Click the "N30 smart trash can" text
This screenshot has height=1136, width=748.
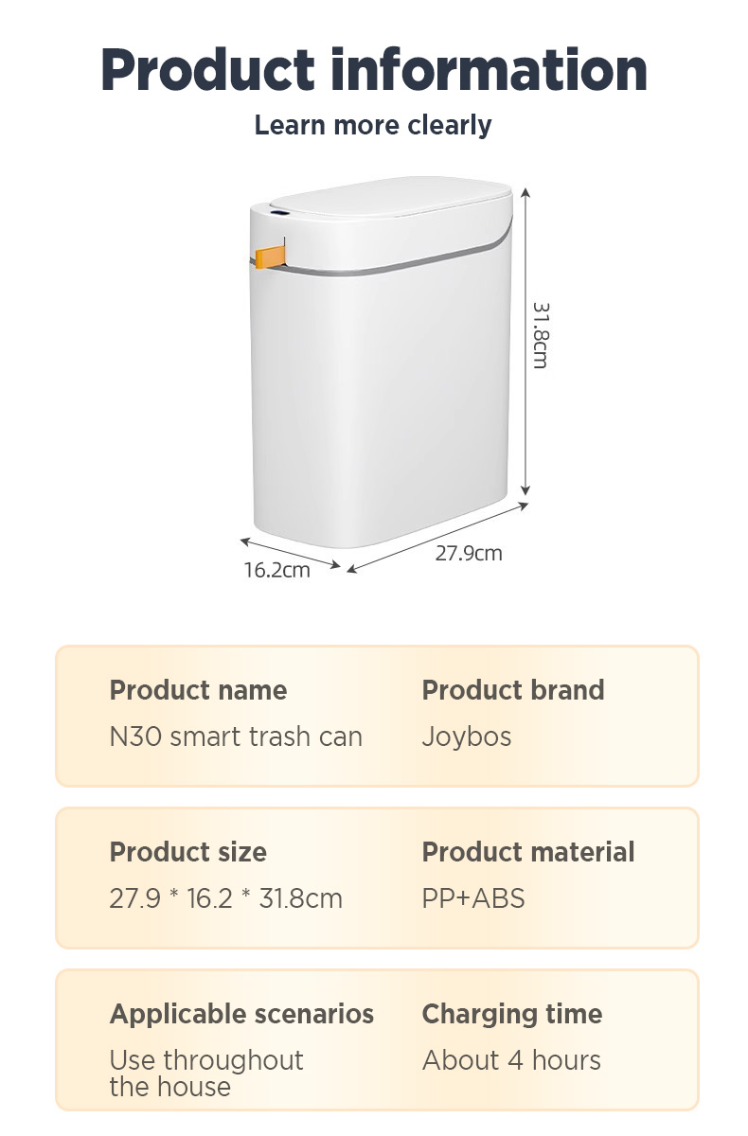click(x=236, y=737)
